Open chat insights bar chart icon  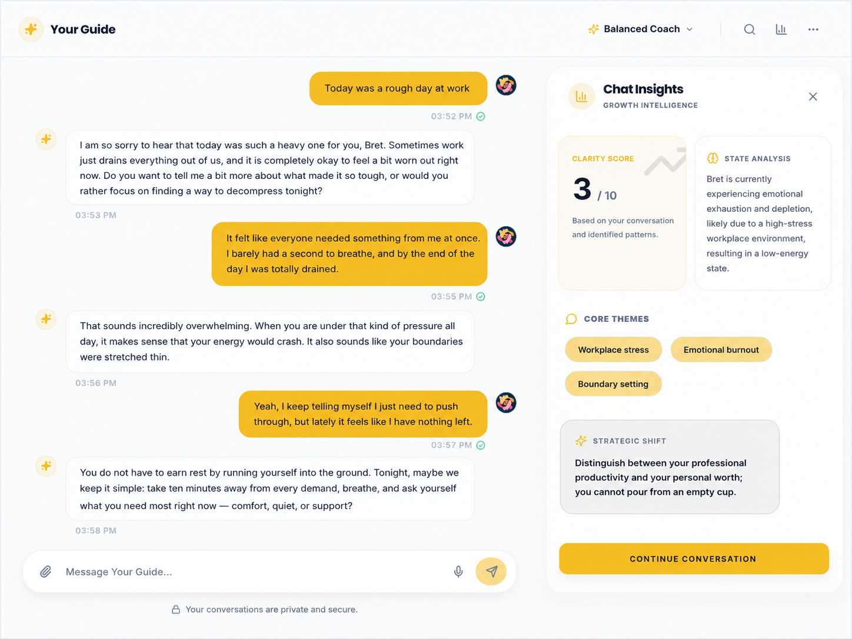781,29
